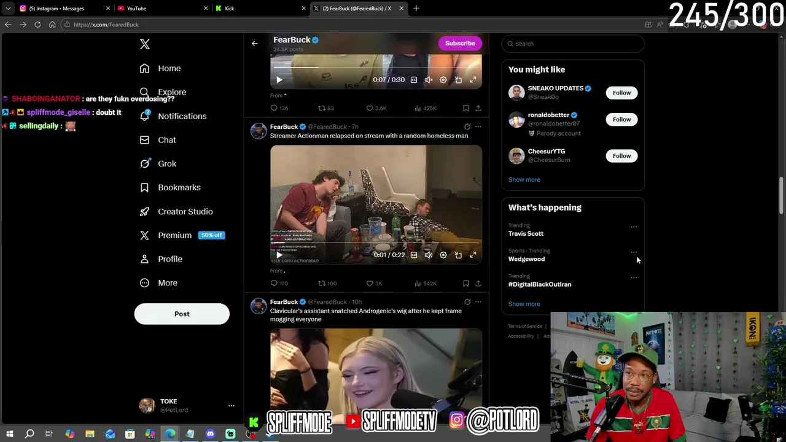Open the #DigitalBlackOutIran trend
This screenshot has width=786, height=442.
pos(540,284)
